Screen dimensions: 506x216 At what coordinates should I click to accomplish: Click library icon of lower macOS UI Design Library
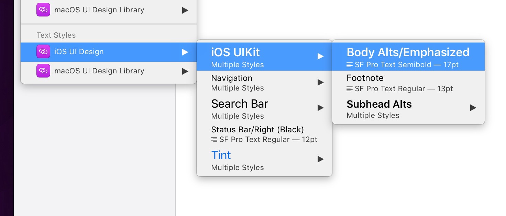43,71
